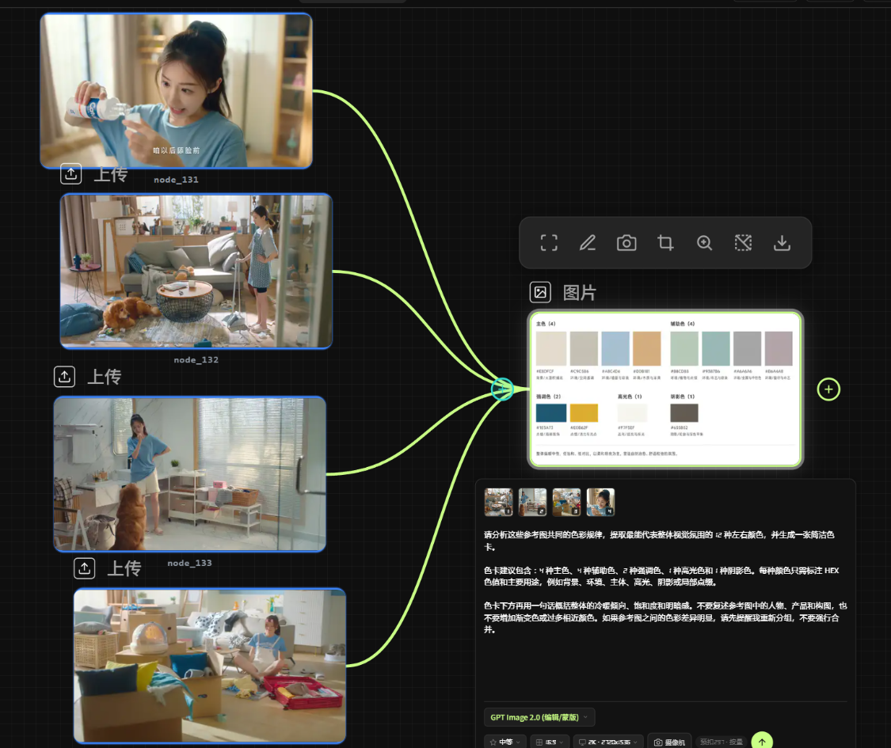Click the node_133 label
Viewport: 891px width, 748px height.
tap(190, 563)
